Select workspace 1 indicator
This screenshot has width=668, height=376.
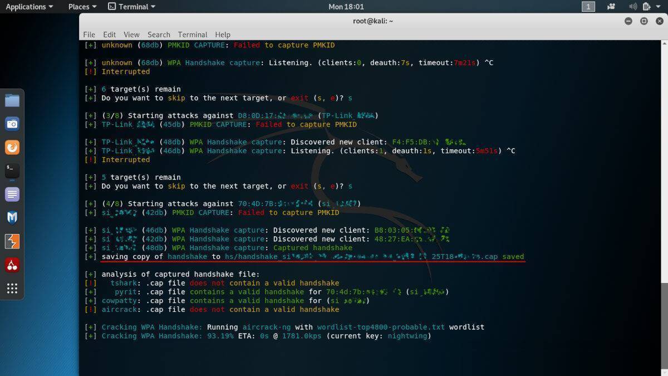[588, 7]
